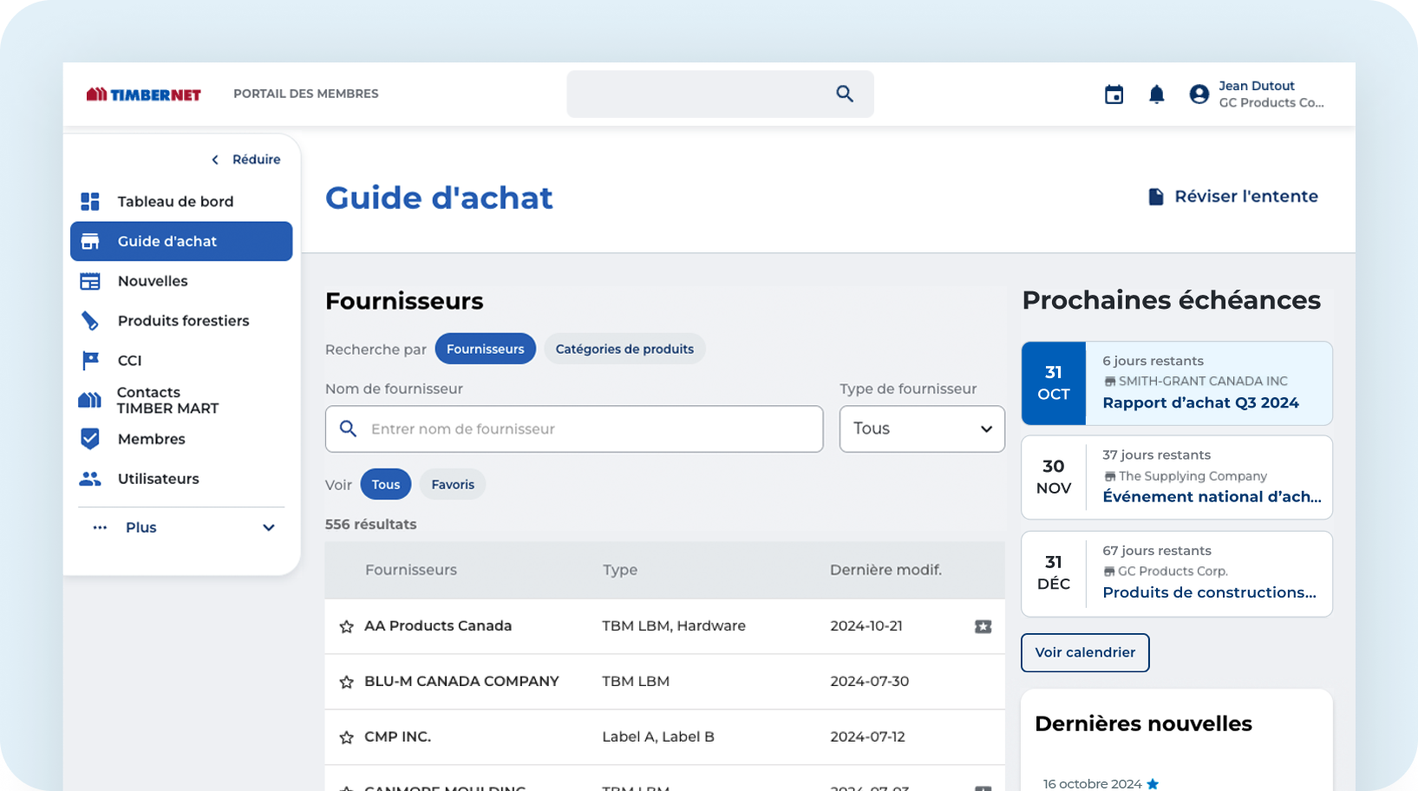Click AA Products Canada supplier name
Viewport: 1418px width, 791px height.
pyautogui.click(x=438, y=626)
